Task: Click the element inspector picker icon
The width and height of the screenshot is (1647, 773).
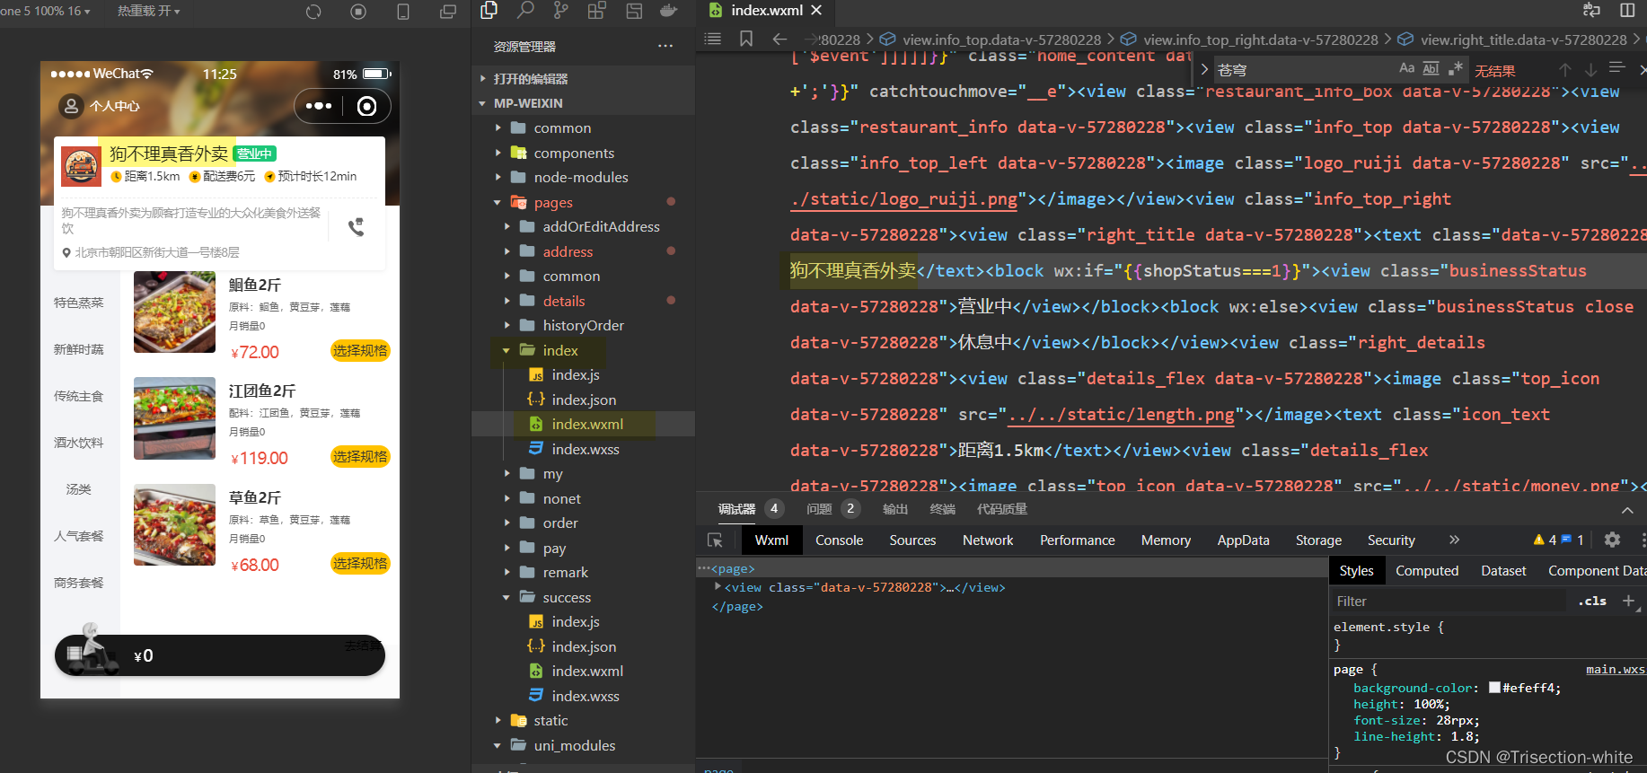Action: pos(715,540)
